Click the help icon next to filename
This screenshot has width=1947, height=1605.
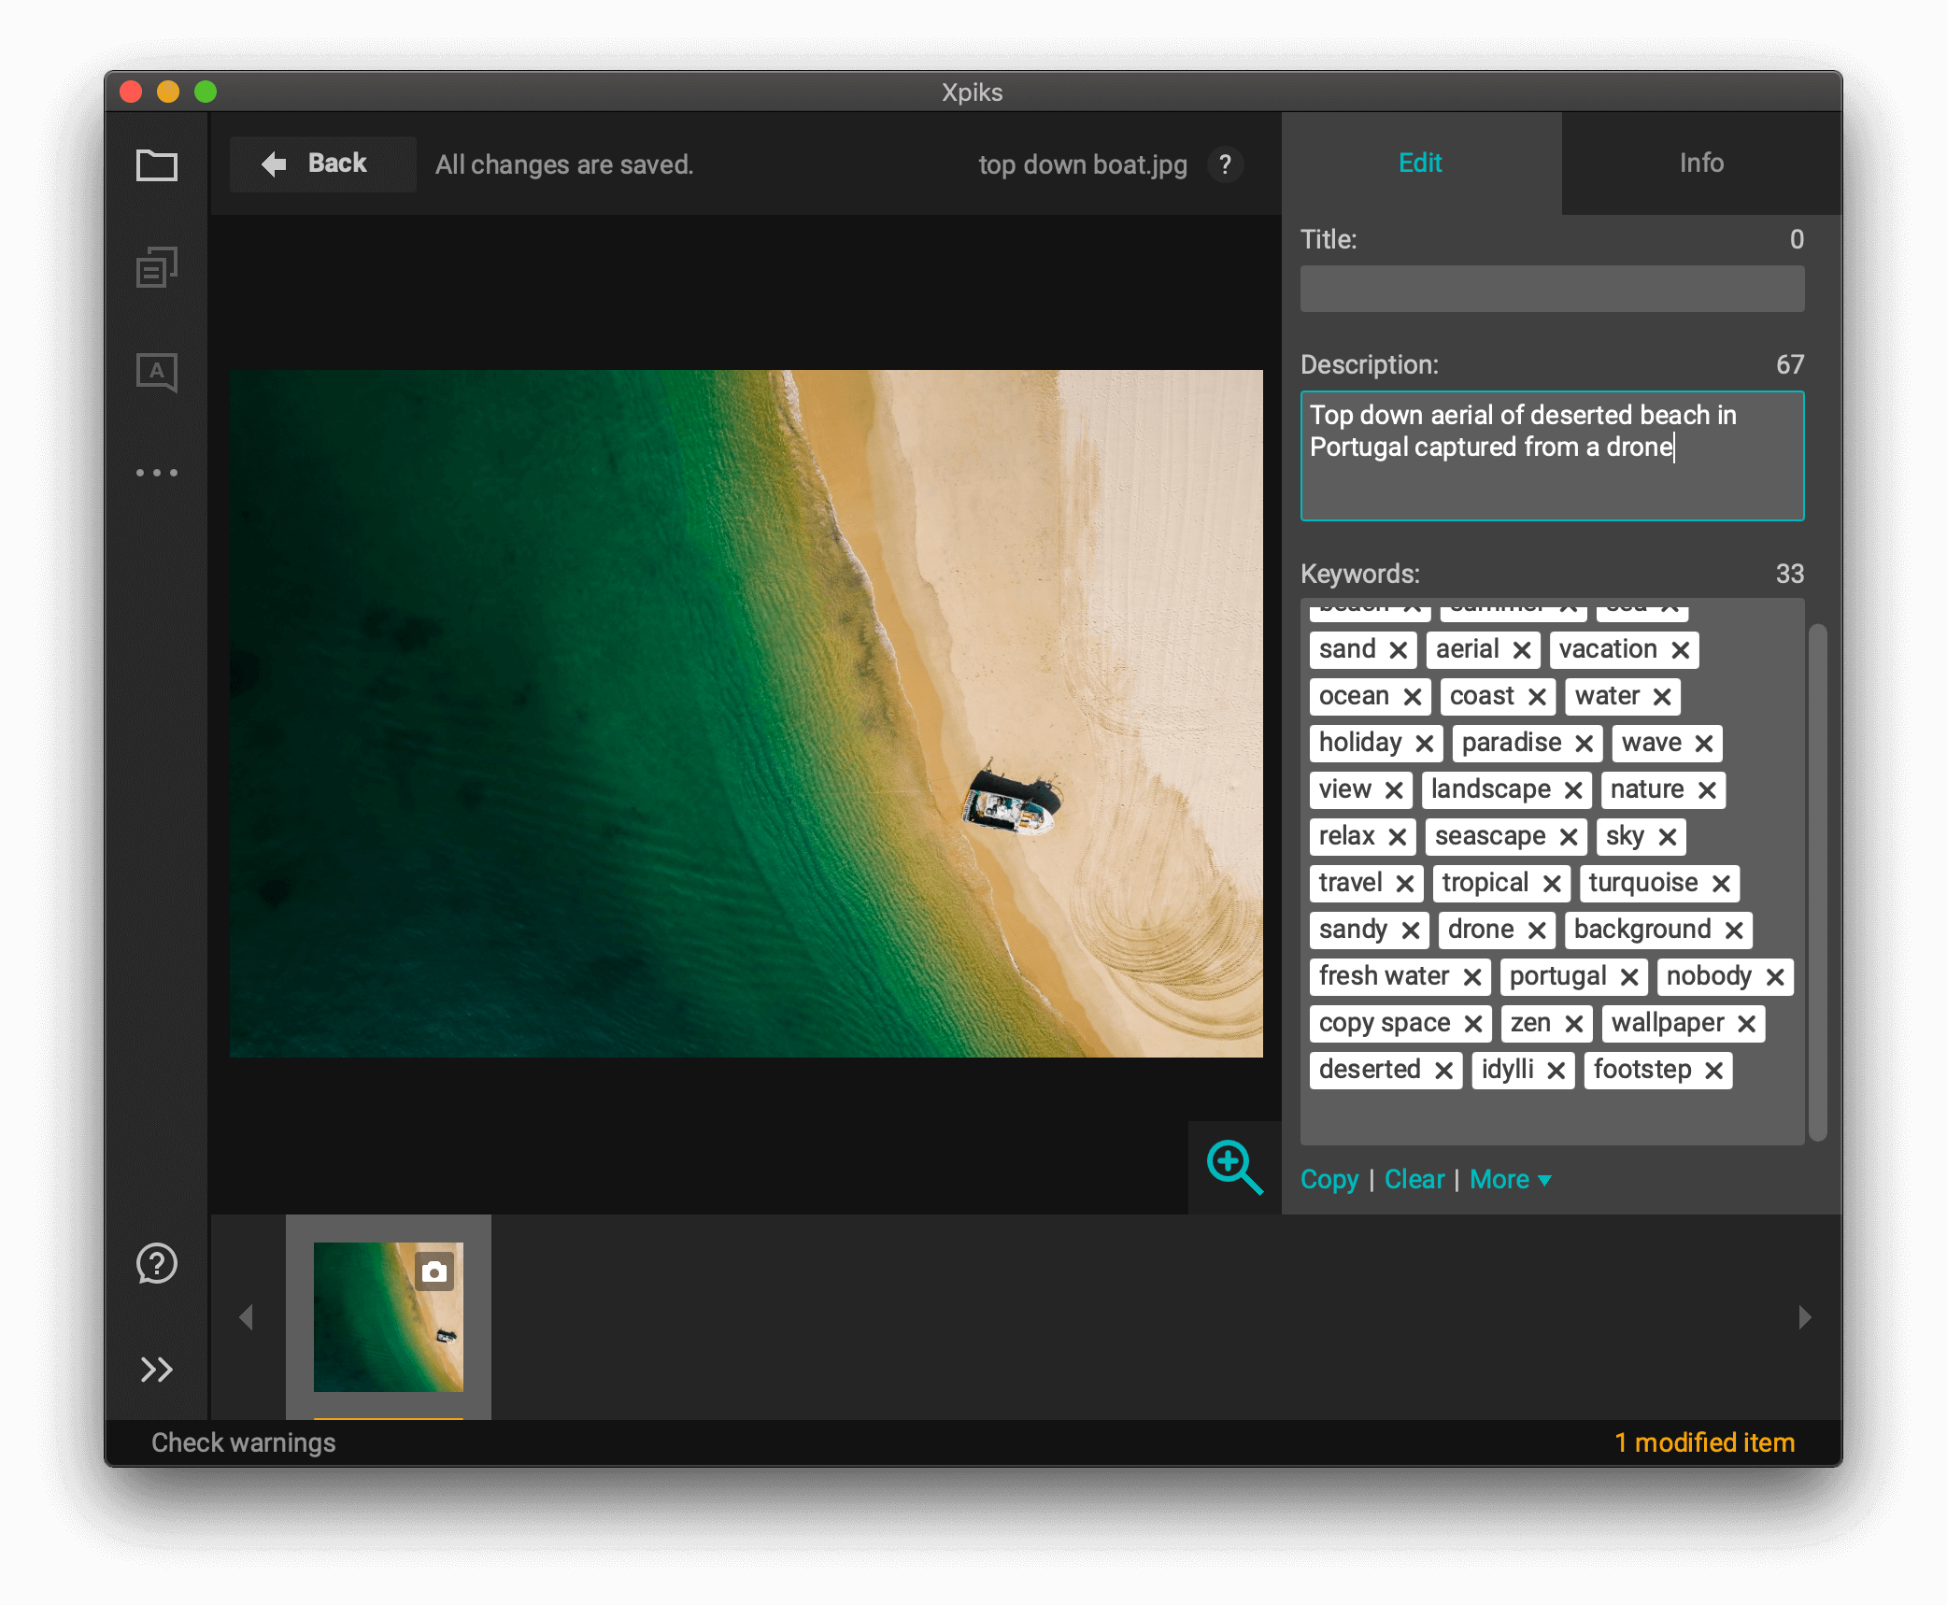pos(1225,165)
